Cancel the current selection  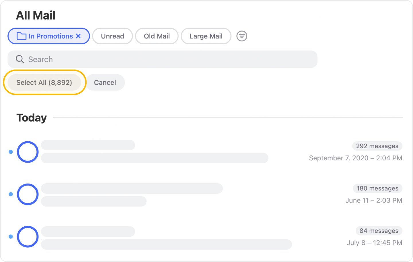coord(105,82)
